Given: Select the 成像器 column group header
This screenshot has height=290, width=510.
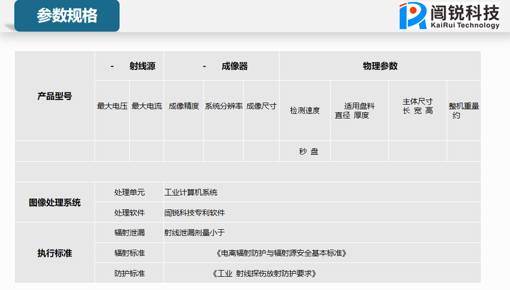Looking at the screenshot, I should point(221,66).
